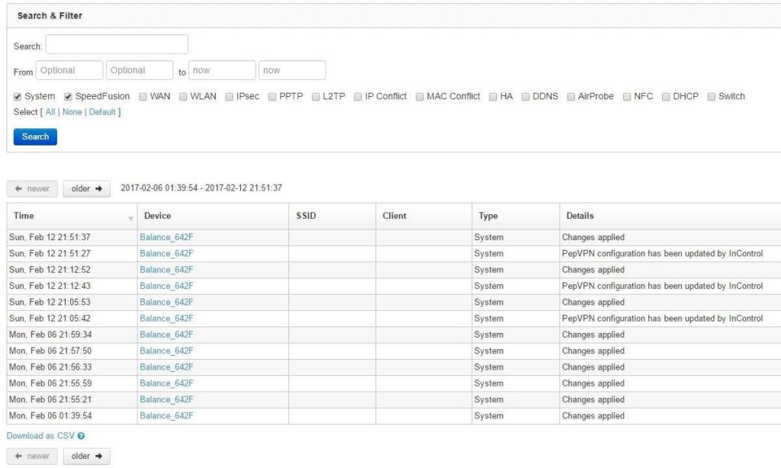Enable the DHCP filter checkbox
This screenshot has width=781, height=468.
(666, 97)
